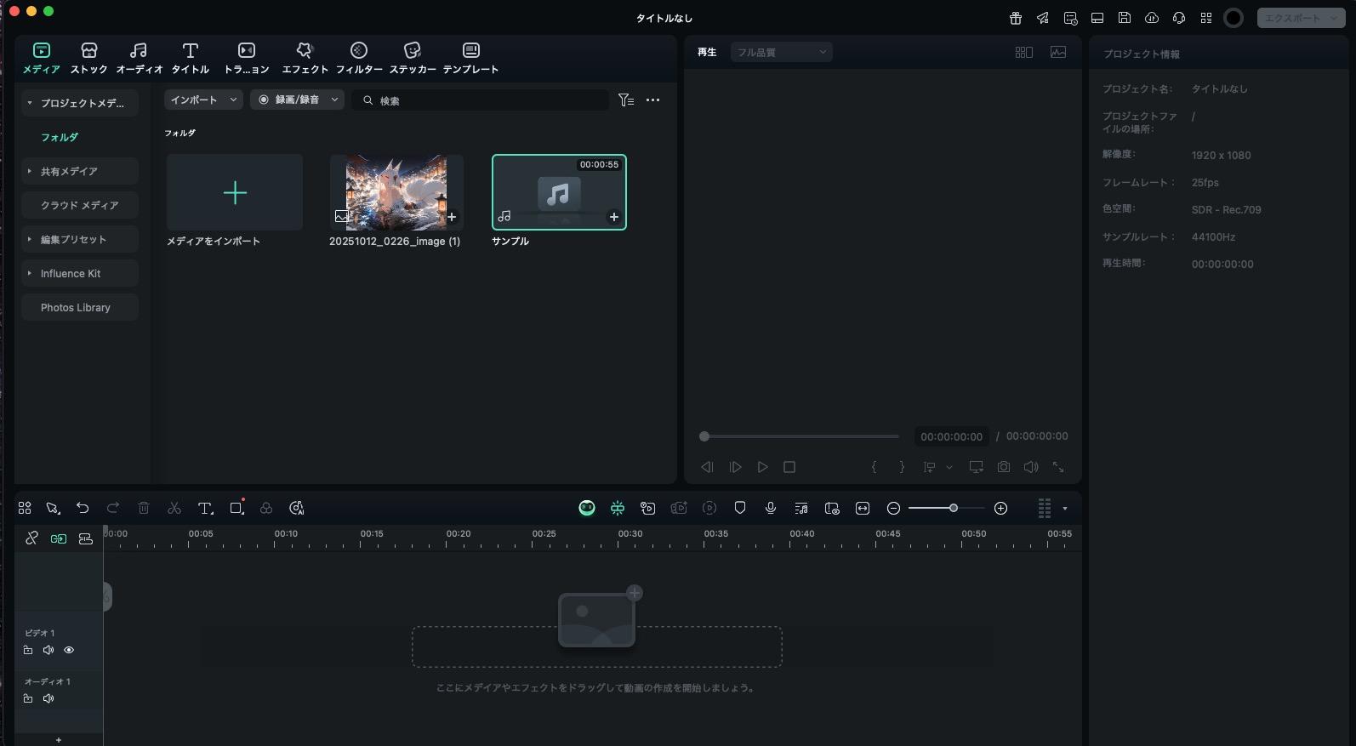Click the timeline zoom slider handle
Screen dimensions: 1356x746
(954, 509)
